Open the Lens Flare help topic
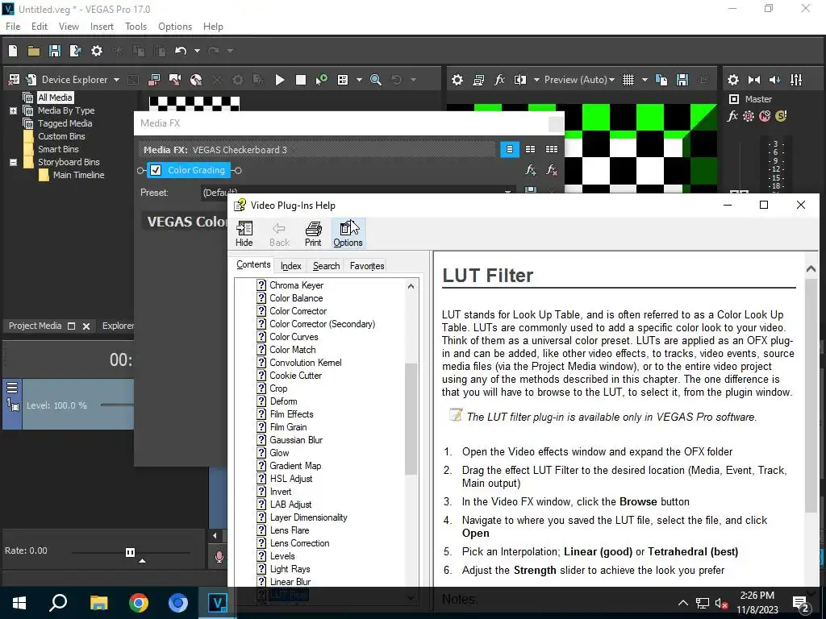 click(x=290, y=530)
